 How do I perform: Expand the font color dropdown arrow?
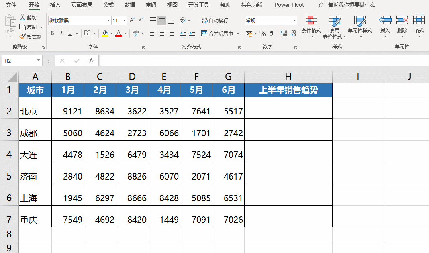[x=125, y=34]
